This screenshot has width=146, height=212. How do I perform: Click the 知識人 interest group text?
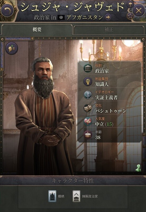pos(102,84)
